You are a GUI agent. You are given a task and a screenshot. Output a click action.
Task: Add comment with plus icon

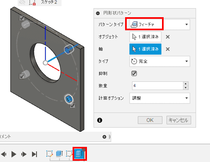tap(104, 137)
